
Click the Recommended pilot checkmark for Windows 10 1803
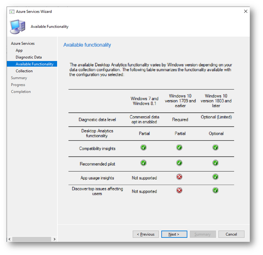215,163
